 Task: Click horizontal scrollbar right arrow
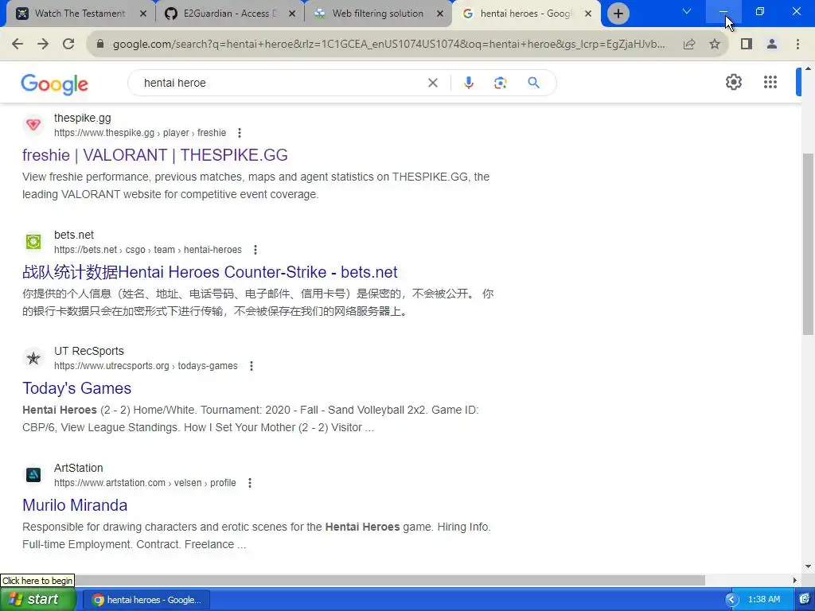click(795, 580)
